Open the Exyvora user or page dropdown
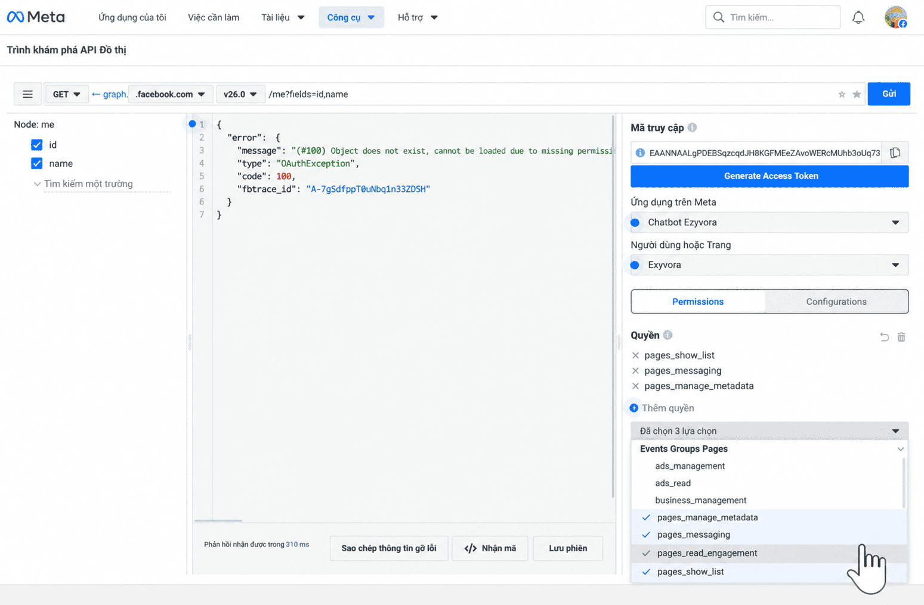This screenshot has height=605, width=924. [770, 265]
